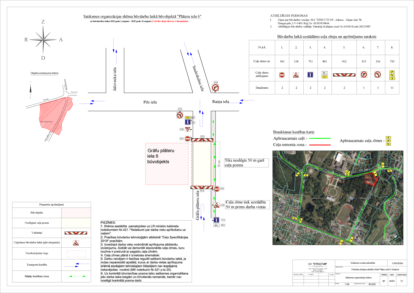Screen dimensions: 414x293
Task: Select the Tiks noslēgts 50 m garš callout
Action: (246, 163)
